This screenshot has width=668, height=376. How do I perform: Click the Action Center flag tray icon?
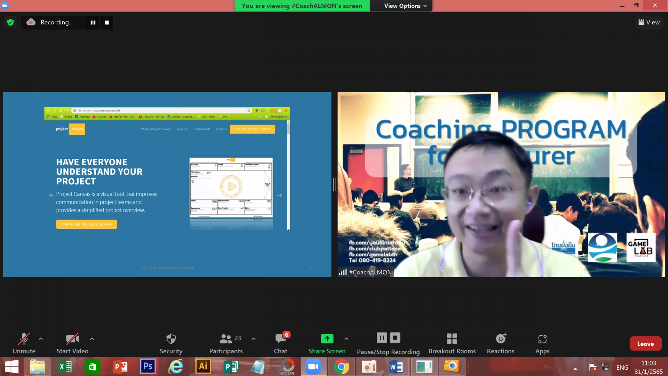(x=593, y=367)
